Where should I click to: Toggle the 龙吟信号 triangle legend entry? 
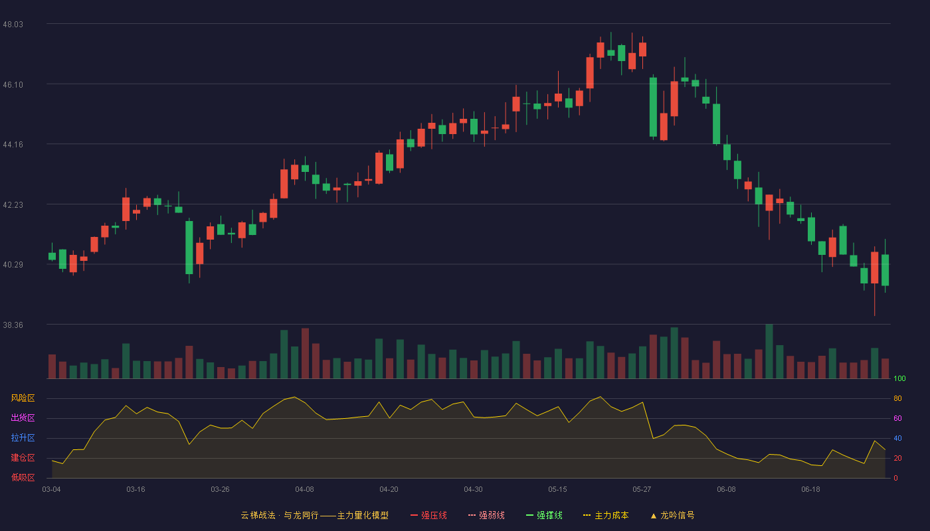pyautogui.click(x=672, y=515)
